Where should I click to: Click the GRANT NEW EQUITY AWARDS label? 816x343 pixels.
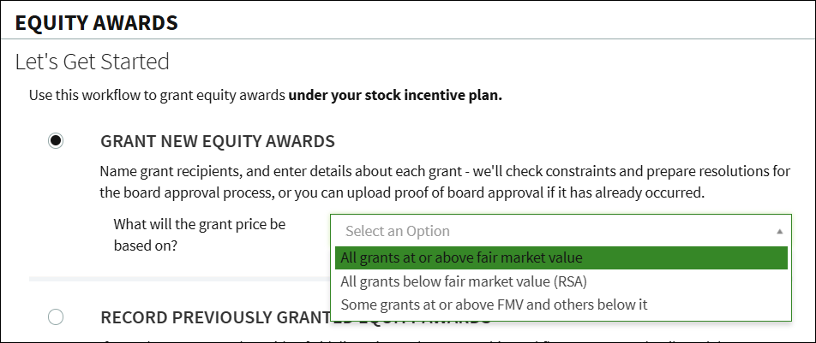(x=218, y=141)
